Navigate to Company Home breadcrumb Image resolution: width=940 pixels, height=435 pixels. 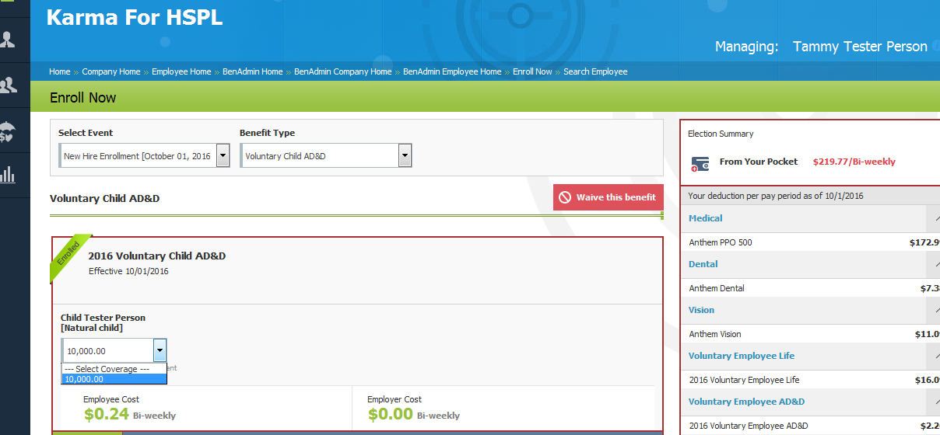(x=111, y=71)
